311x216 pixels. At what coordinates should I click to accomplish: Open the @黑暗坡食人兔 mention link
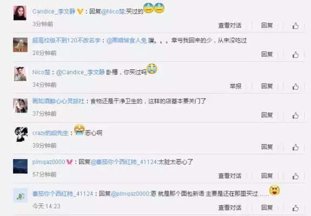[x=127, y=40]
